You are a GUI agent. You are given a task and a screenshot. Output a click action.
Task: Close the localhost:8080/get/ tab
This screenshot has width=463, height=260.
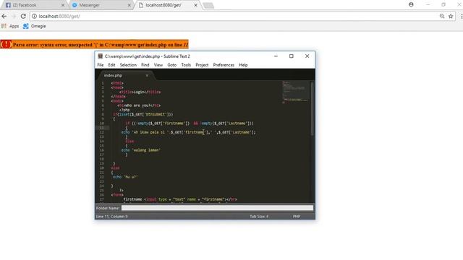click(195, 5)
